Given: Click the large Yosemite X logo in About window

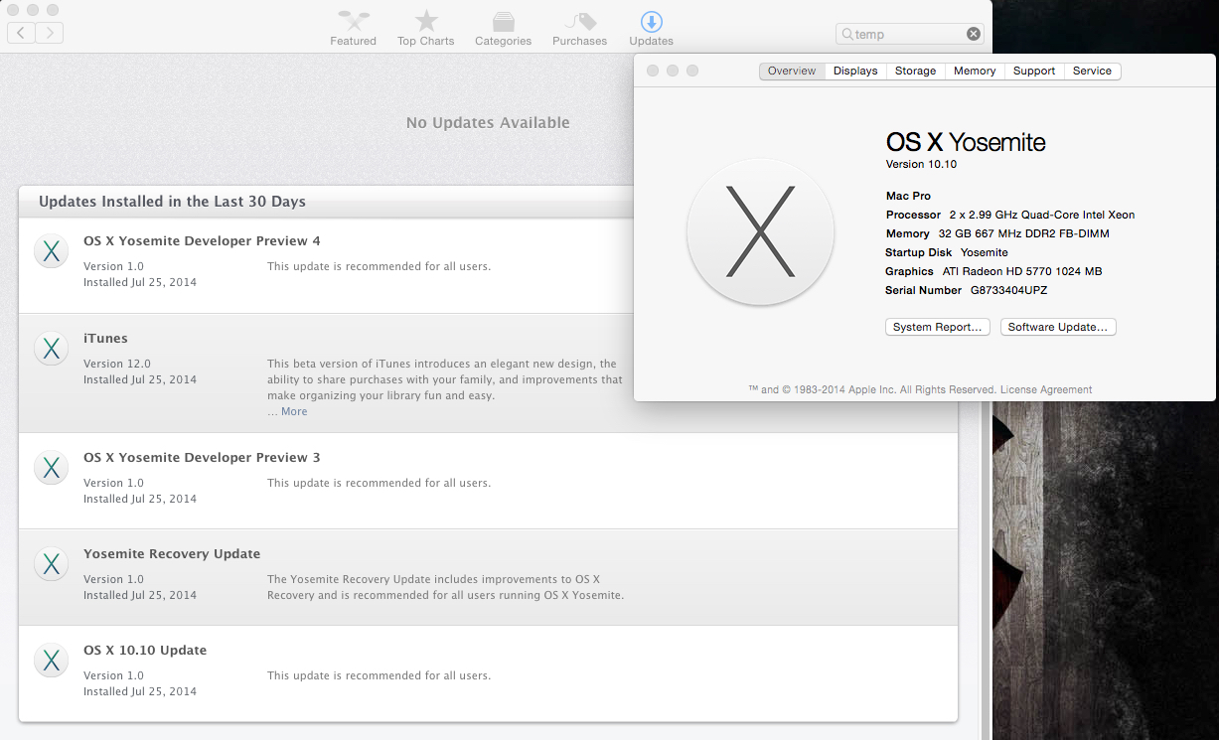Looking at the screenshot, I should coord(760,231).
